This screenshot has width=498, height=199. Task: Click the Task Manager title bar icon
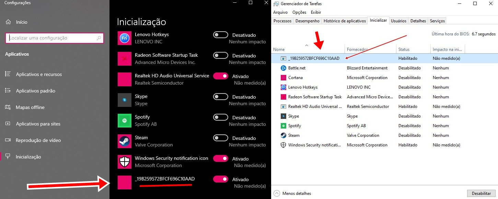point(276,4)
